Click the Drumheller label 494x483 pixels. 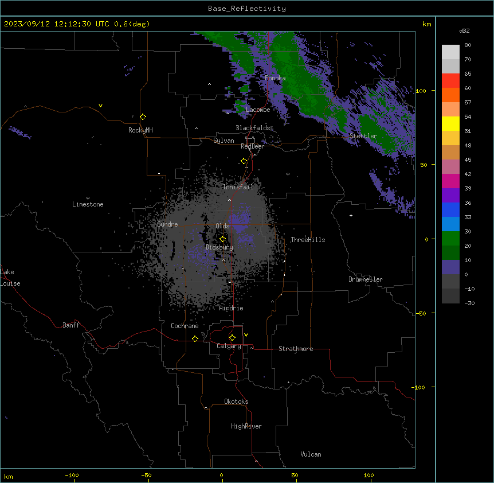coord(366,279)
